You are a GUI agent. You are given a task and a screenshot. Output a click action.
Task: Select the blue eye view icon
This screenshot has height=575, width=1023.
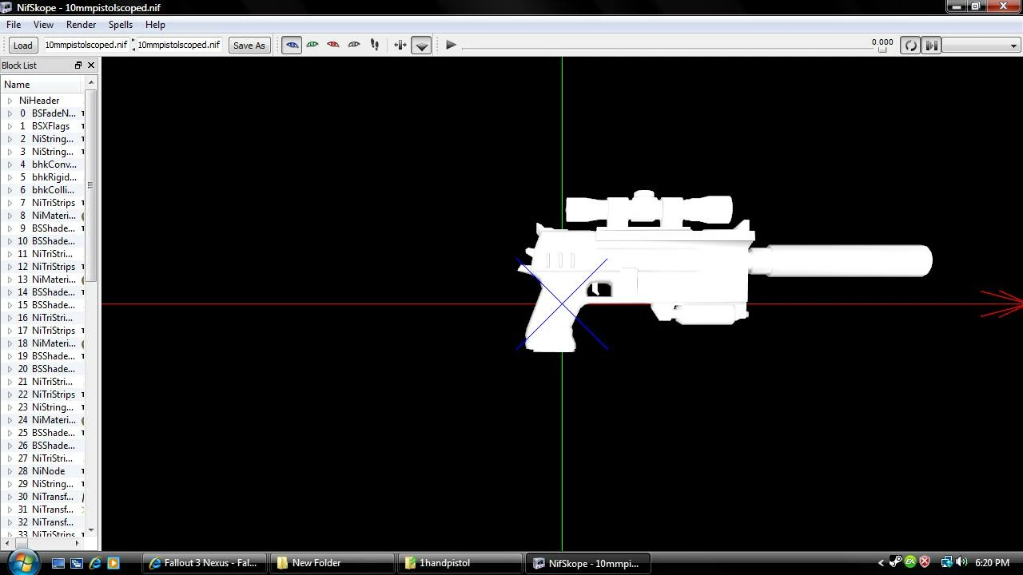292,45
